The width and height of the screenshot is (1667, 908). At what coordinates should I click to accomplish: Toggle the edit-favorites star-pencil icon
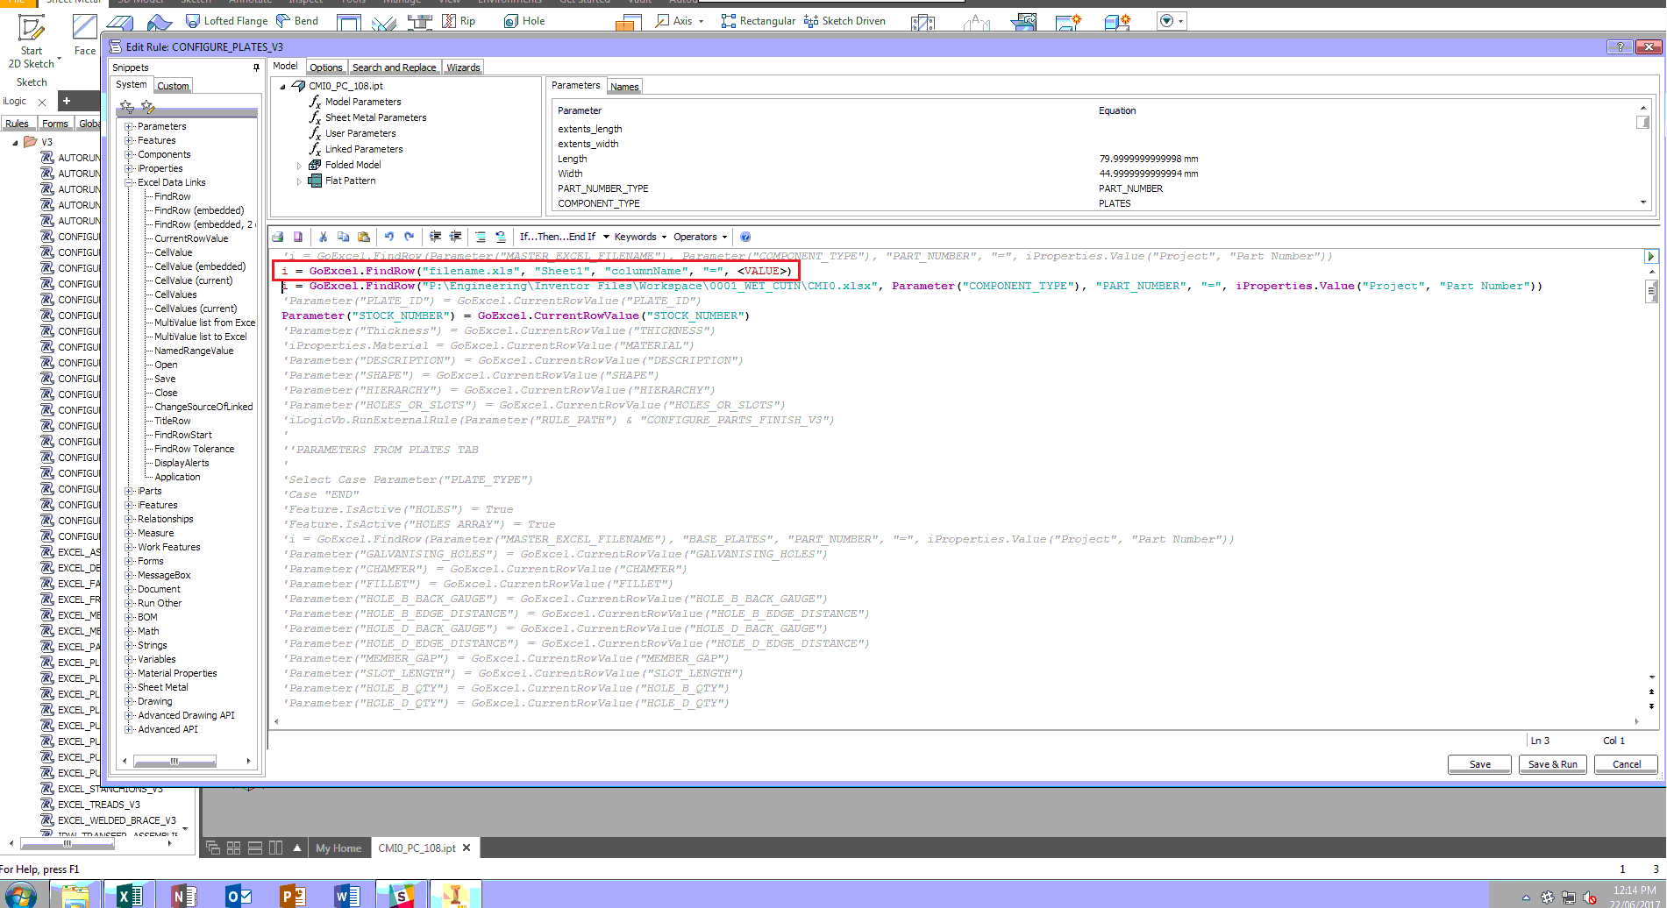click(x=147, y=106)
